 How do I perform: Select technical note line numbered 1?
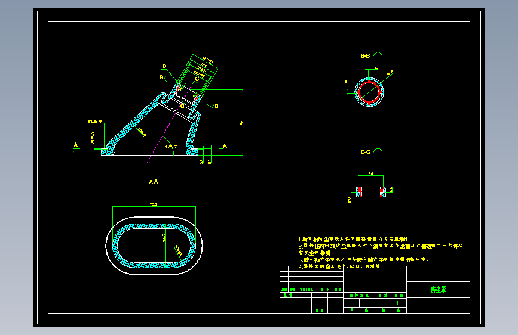[354, 239]
